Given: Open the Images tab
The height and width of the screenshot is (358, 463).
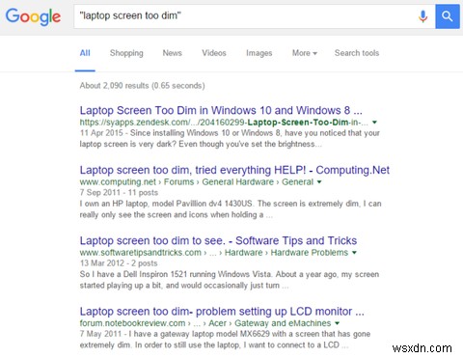Looking at the screenshot, I should 259,53.
